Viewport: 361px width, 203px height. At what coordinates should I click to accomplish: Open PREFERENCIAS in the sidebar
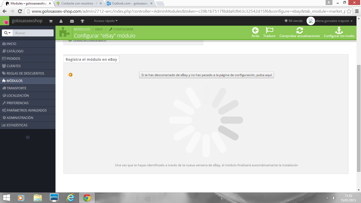(x=28, y=103)
